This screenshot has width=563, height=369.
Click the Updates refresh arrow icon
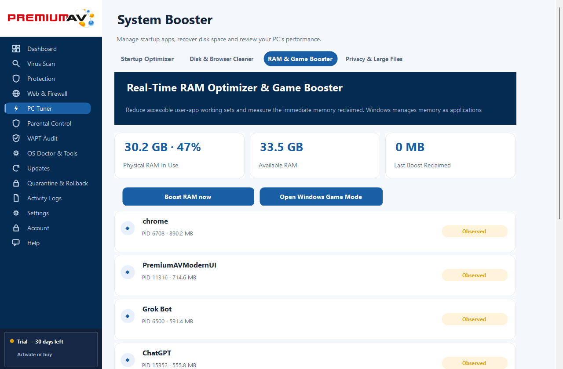[x=16, y=168]
